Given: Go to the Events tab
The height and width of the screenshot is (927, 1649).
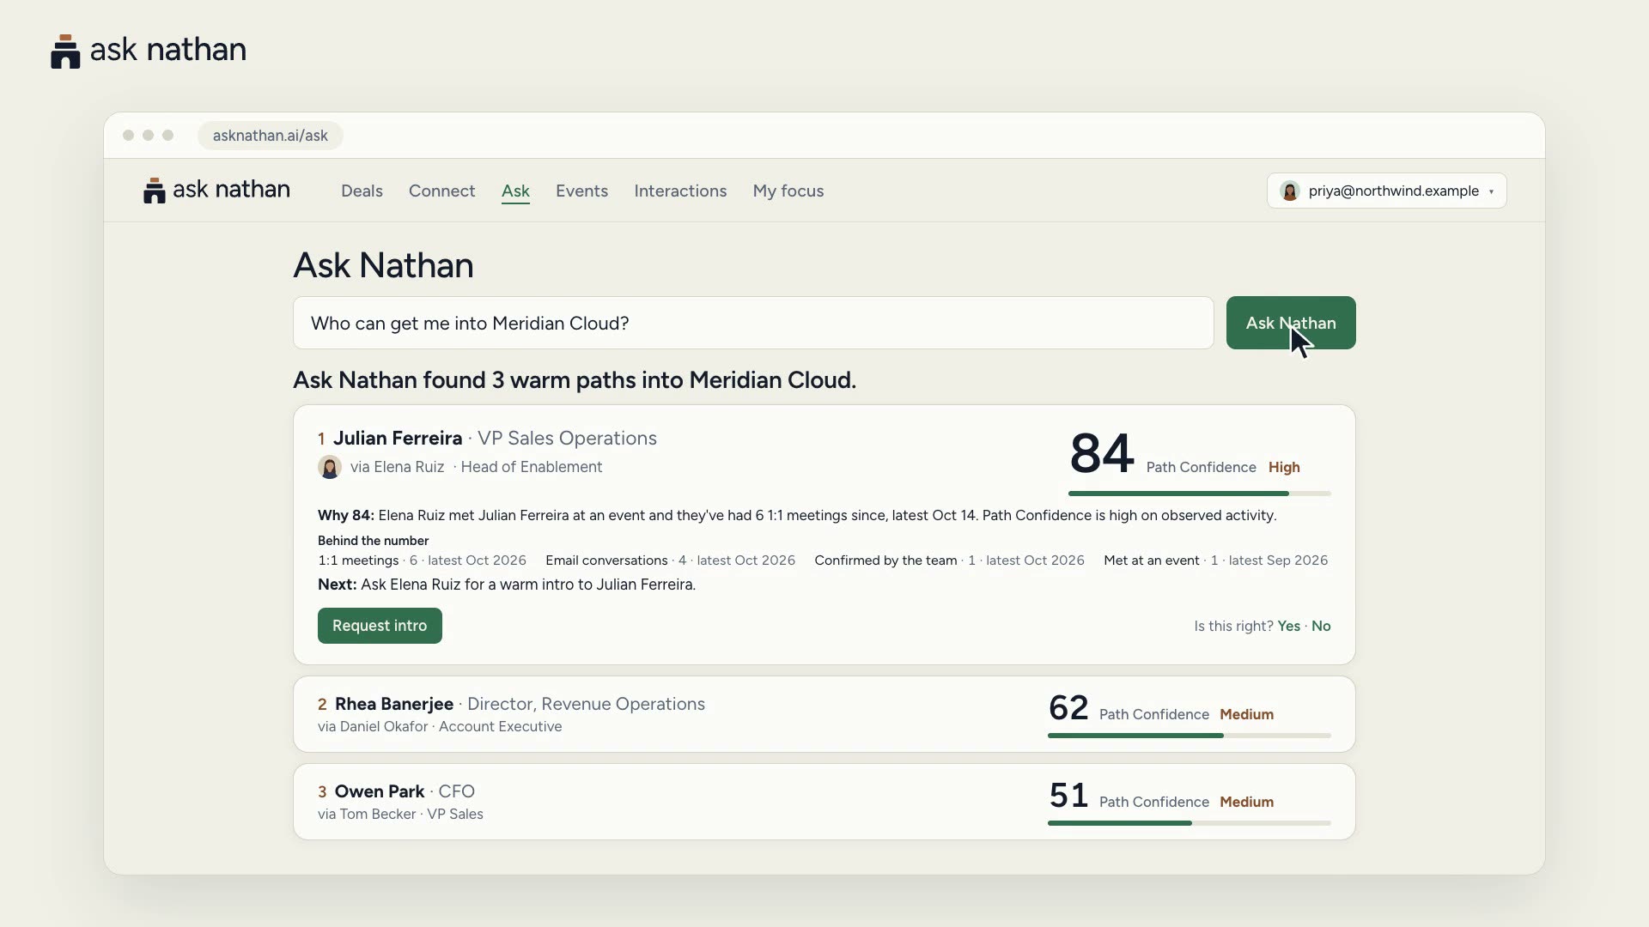Looking at the screenshot, I should coord(581,191).
